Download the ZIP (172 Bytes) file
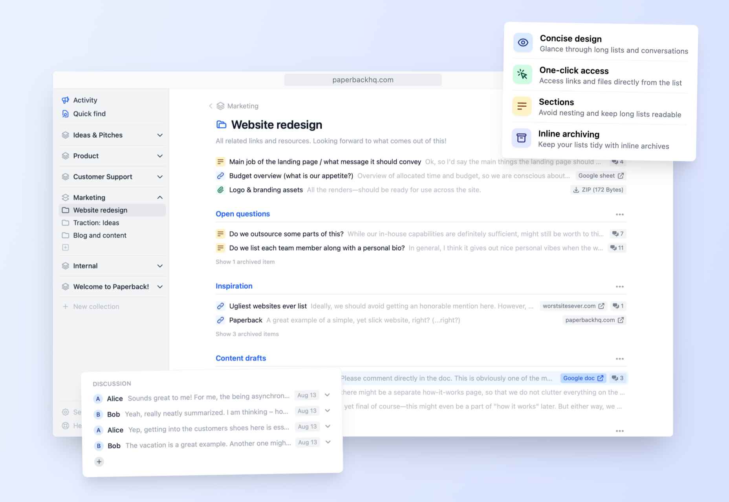The width and height of the screenshot is (729, 502). click(598, 190)
